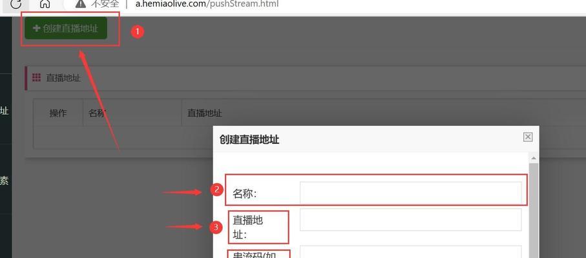The height and width of the screenshot is (258, 586).
Task: Click the plus icon on the create button
Action: [x=36, y=28]
